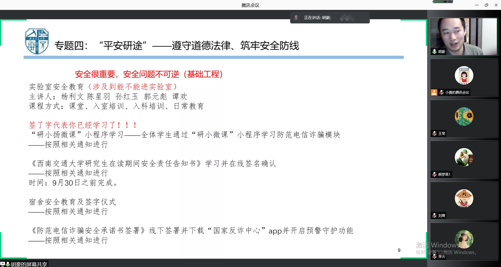Click the Tencent Meeting logo in speaking bar

click(x=347, y=18)
